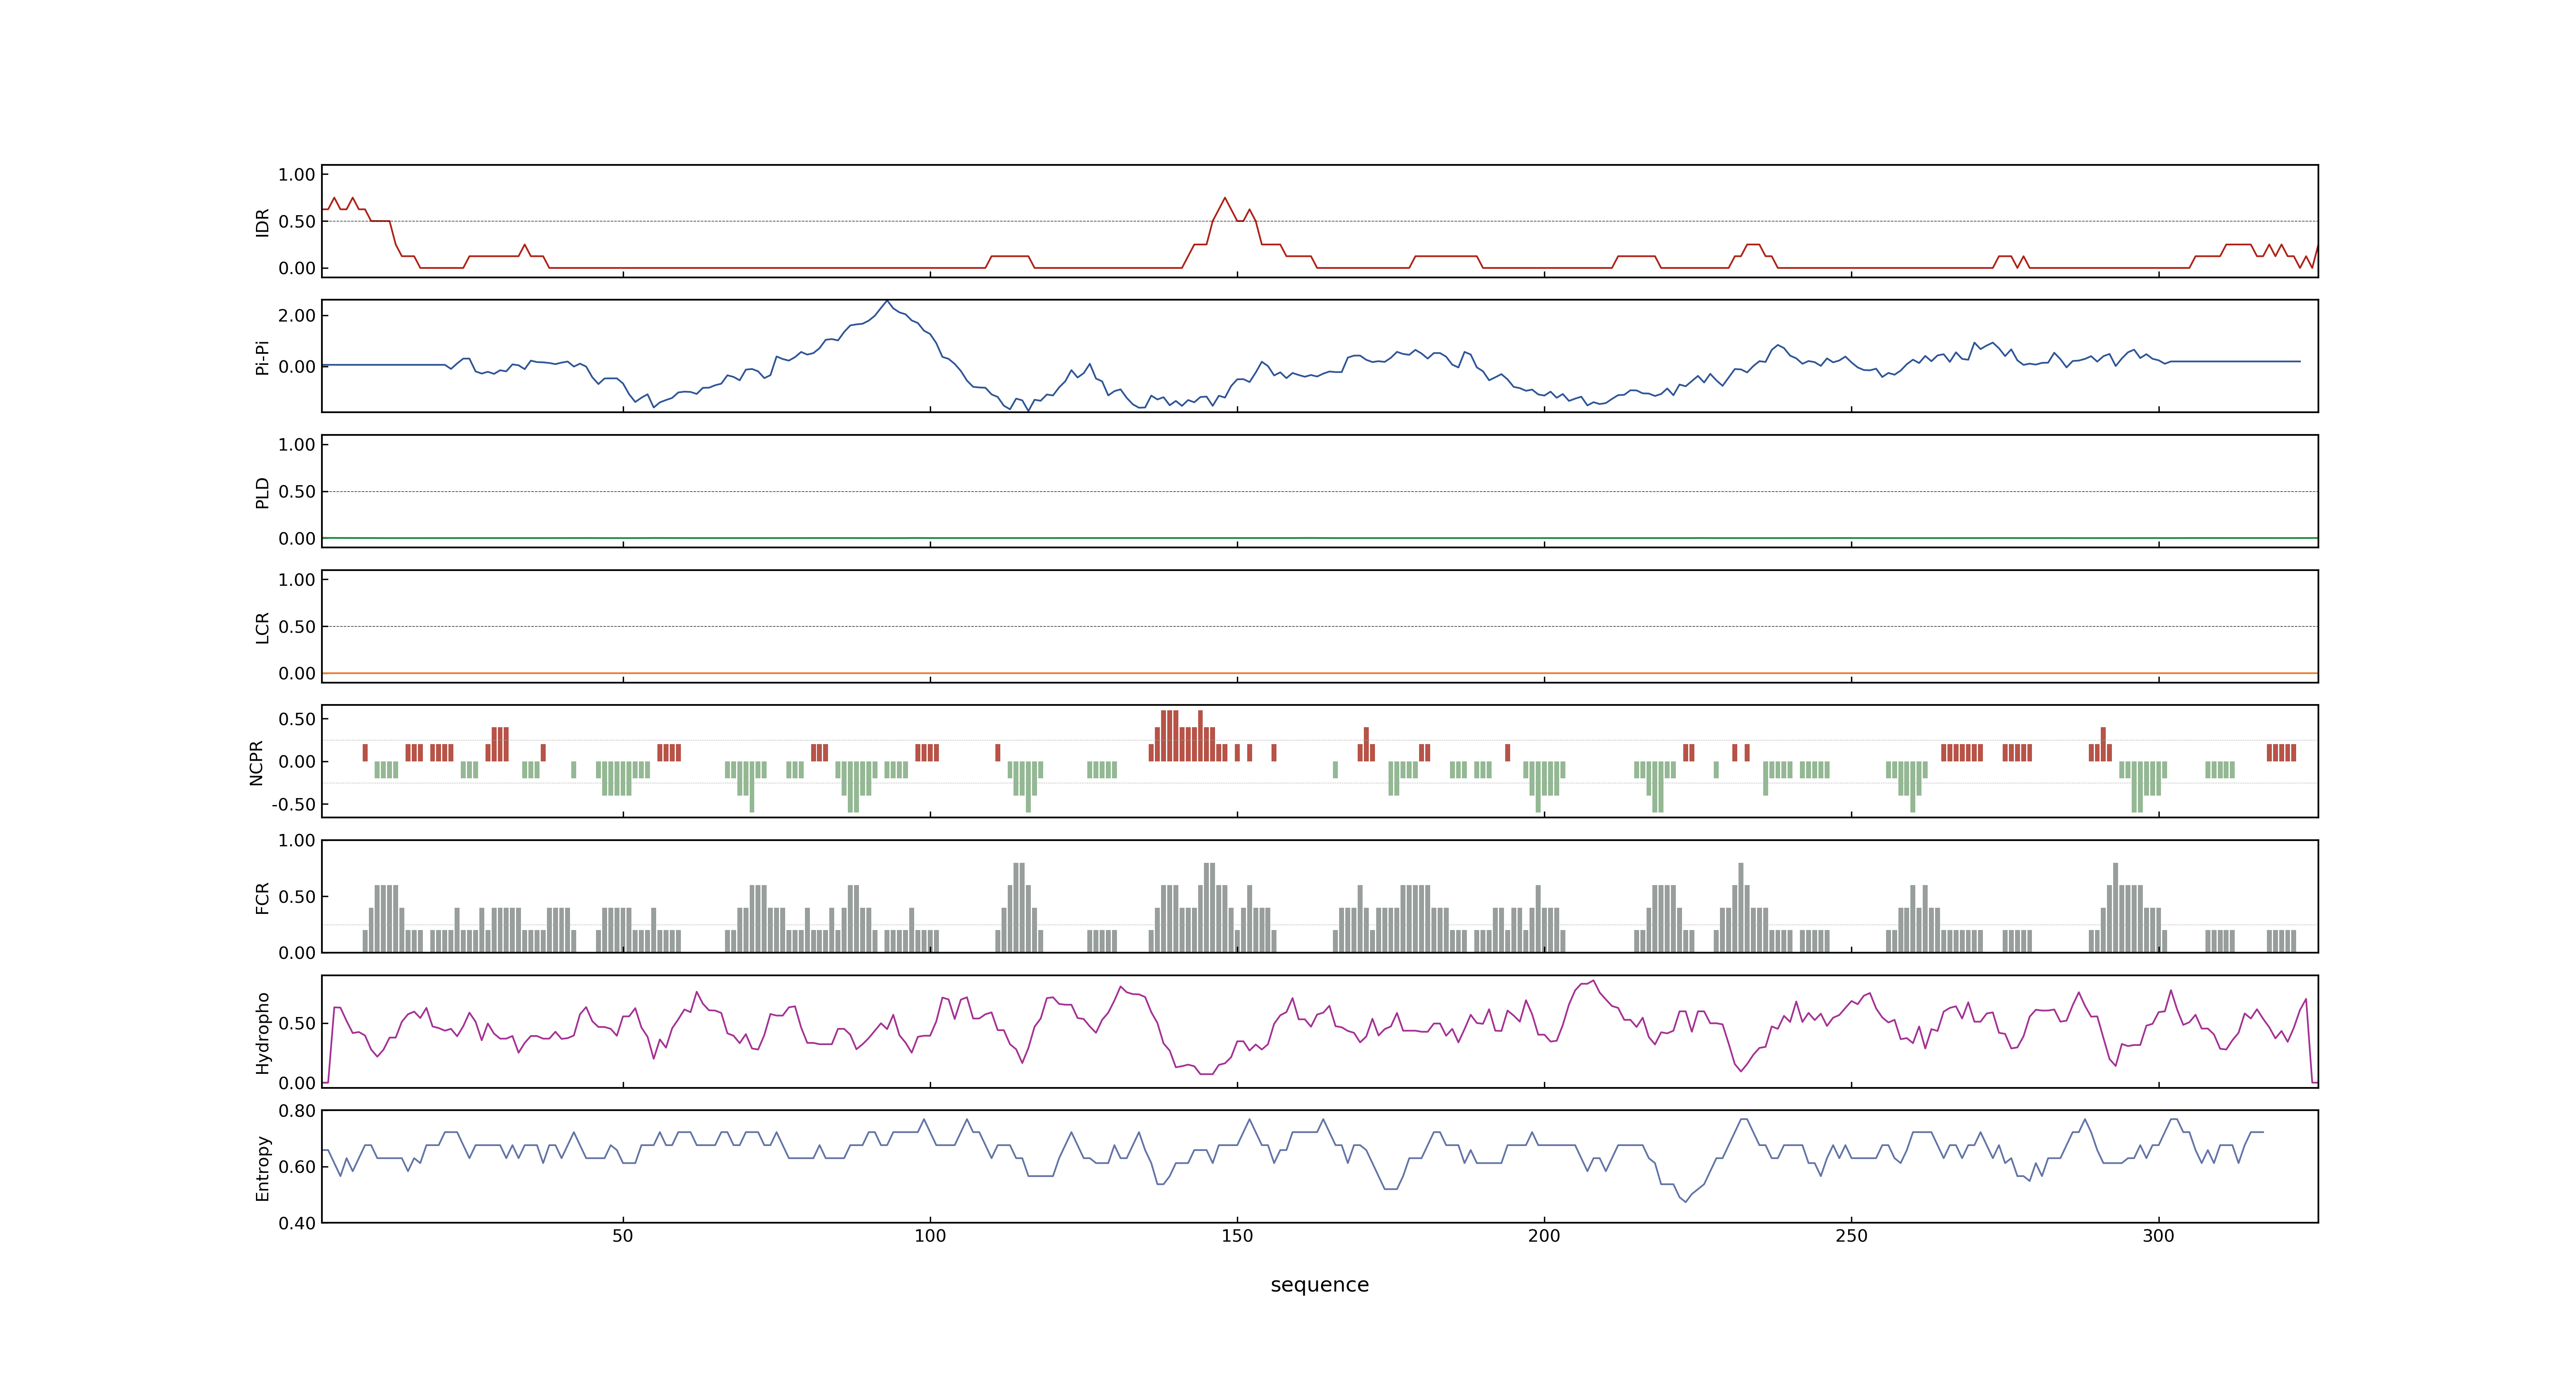Click x-axis tick label 300
The width and height of the screenshot is (2576, 1374).
tap(2158, 1236)
